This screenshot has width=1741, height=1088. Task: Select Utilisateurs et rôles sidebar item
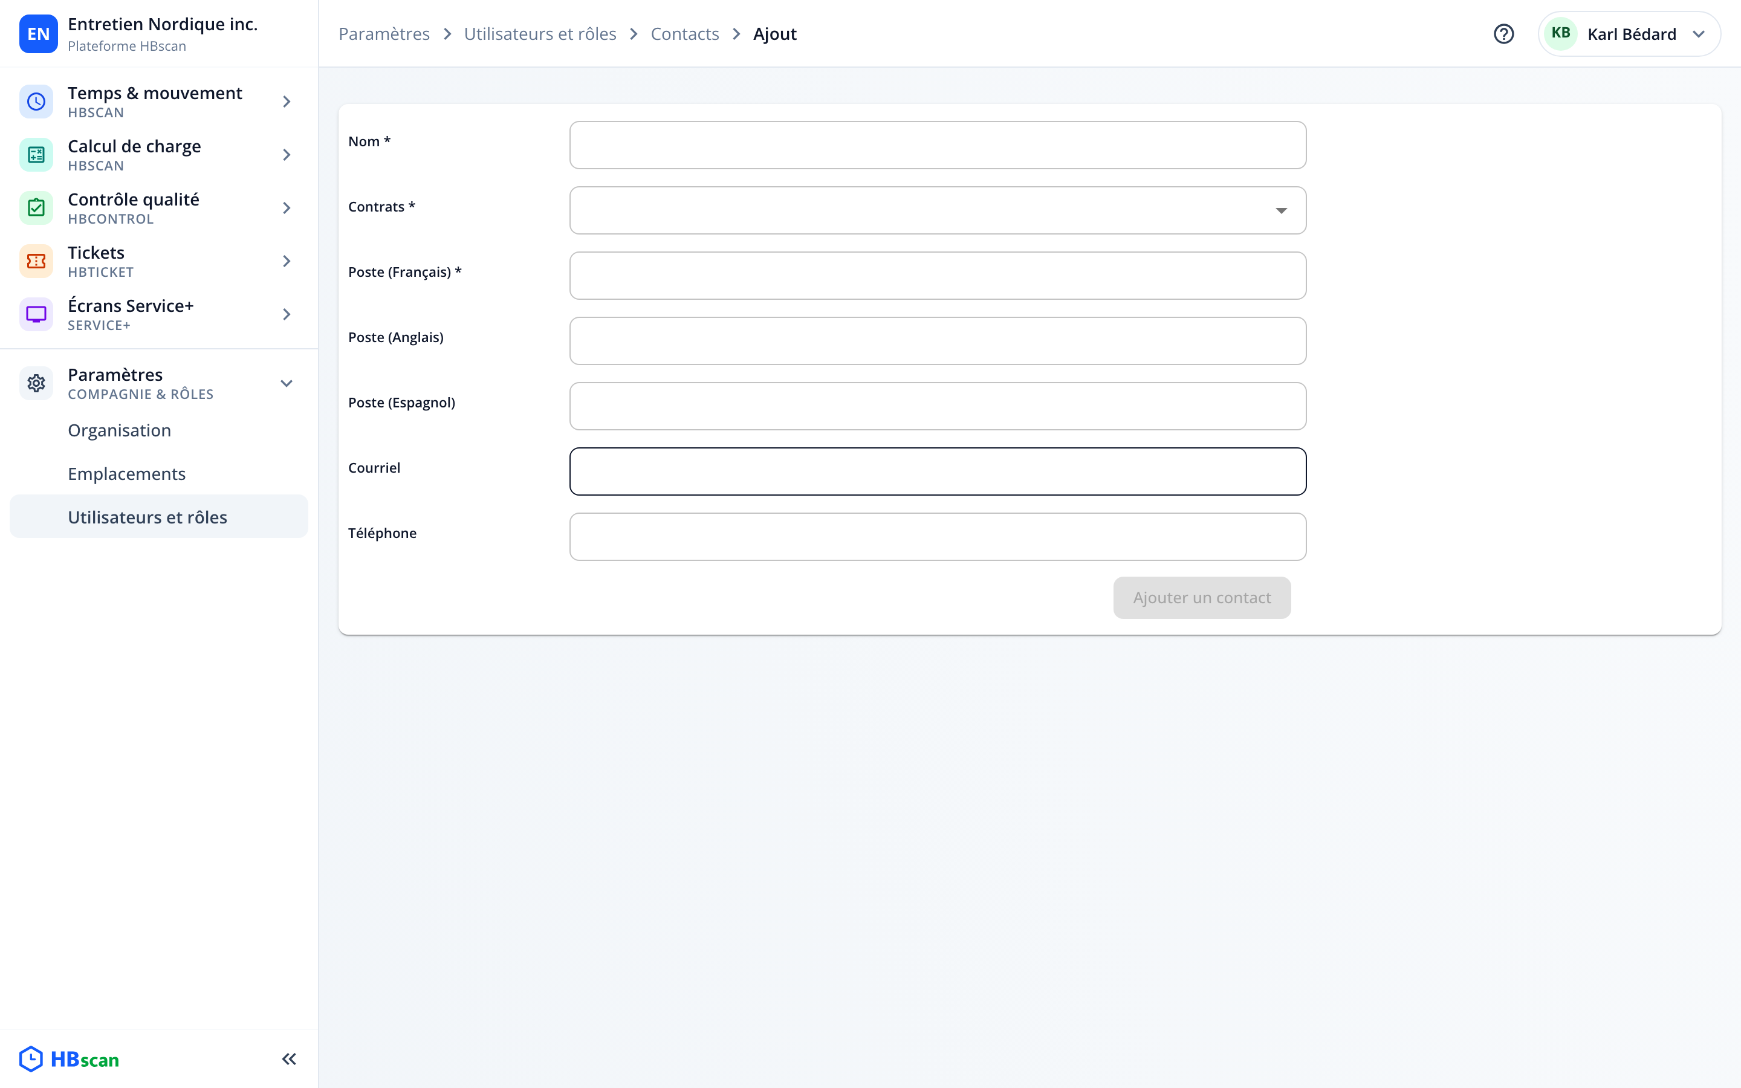tap(159, 517)
